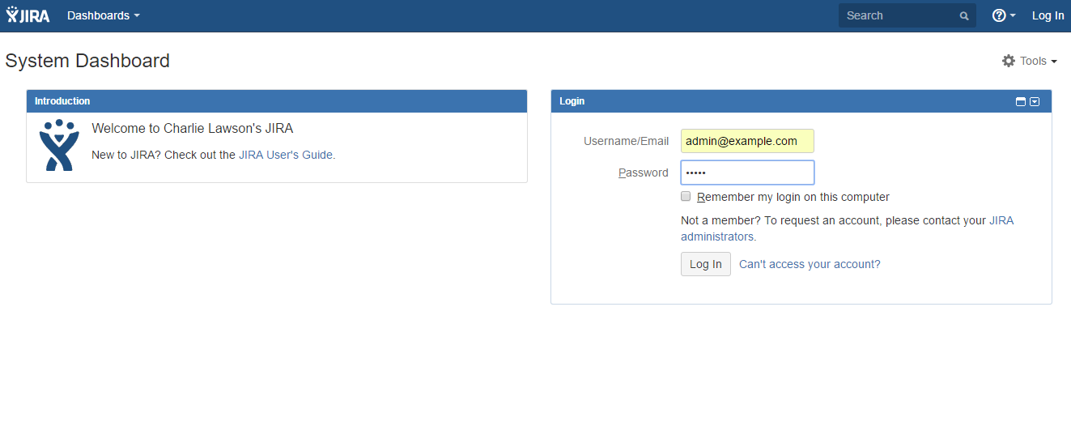The image size is (1071, 422).
Task: Open the Help question mark menu
Action: (1004, 15)
